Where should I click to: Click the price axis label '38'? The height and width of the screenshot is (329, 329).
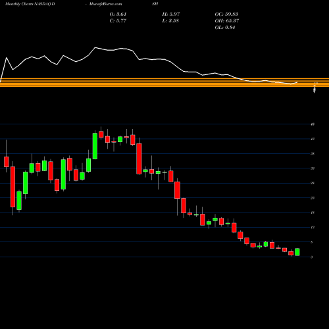coord(313,154)
